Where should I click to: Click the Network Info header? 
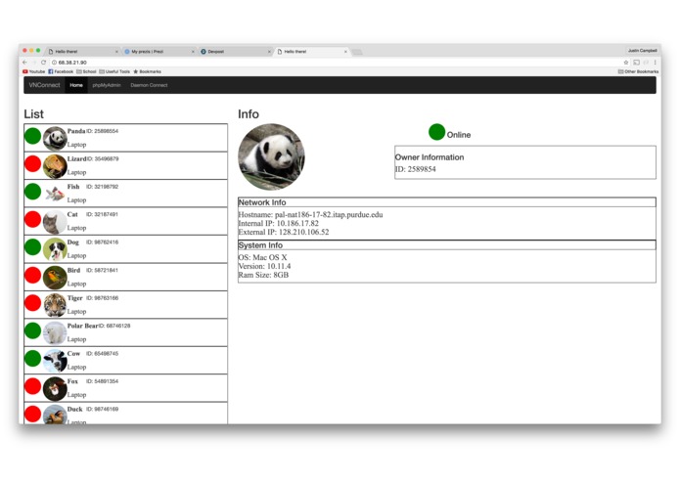click(447, 202)
